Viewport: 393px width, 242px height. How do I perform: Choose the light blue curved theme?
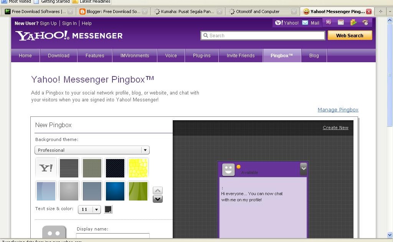46,191
